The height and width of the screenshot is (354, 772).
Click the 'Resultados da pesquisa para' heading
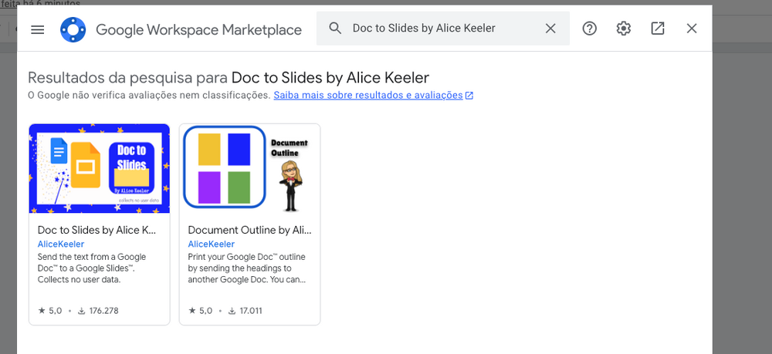pos(229,78)
